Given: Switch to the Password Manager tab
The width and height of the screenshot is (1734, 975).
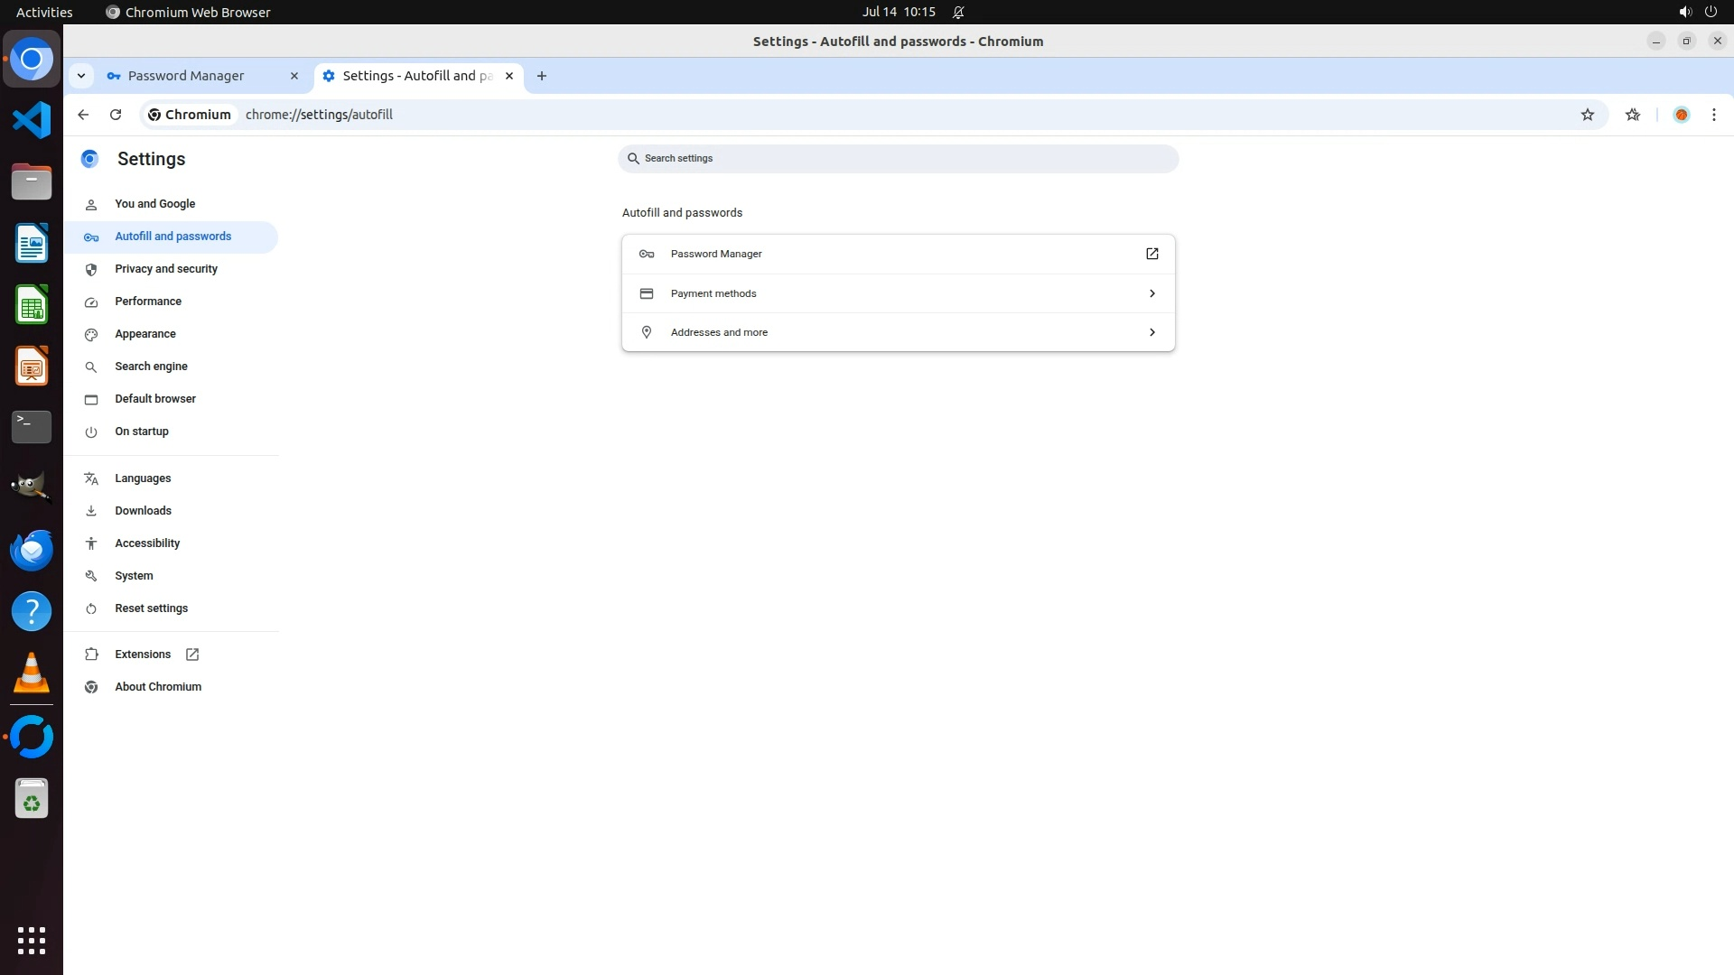Looking at the screenshot, I should tap(186, 76).
